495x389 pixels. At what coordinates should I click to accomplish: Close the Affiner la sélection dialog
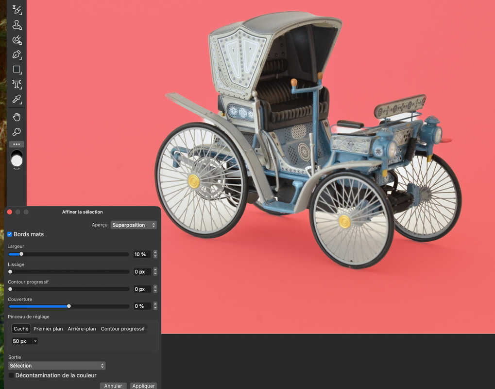click(x=9, y=212)
